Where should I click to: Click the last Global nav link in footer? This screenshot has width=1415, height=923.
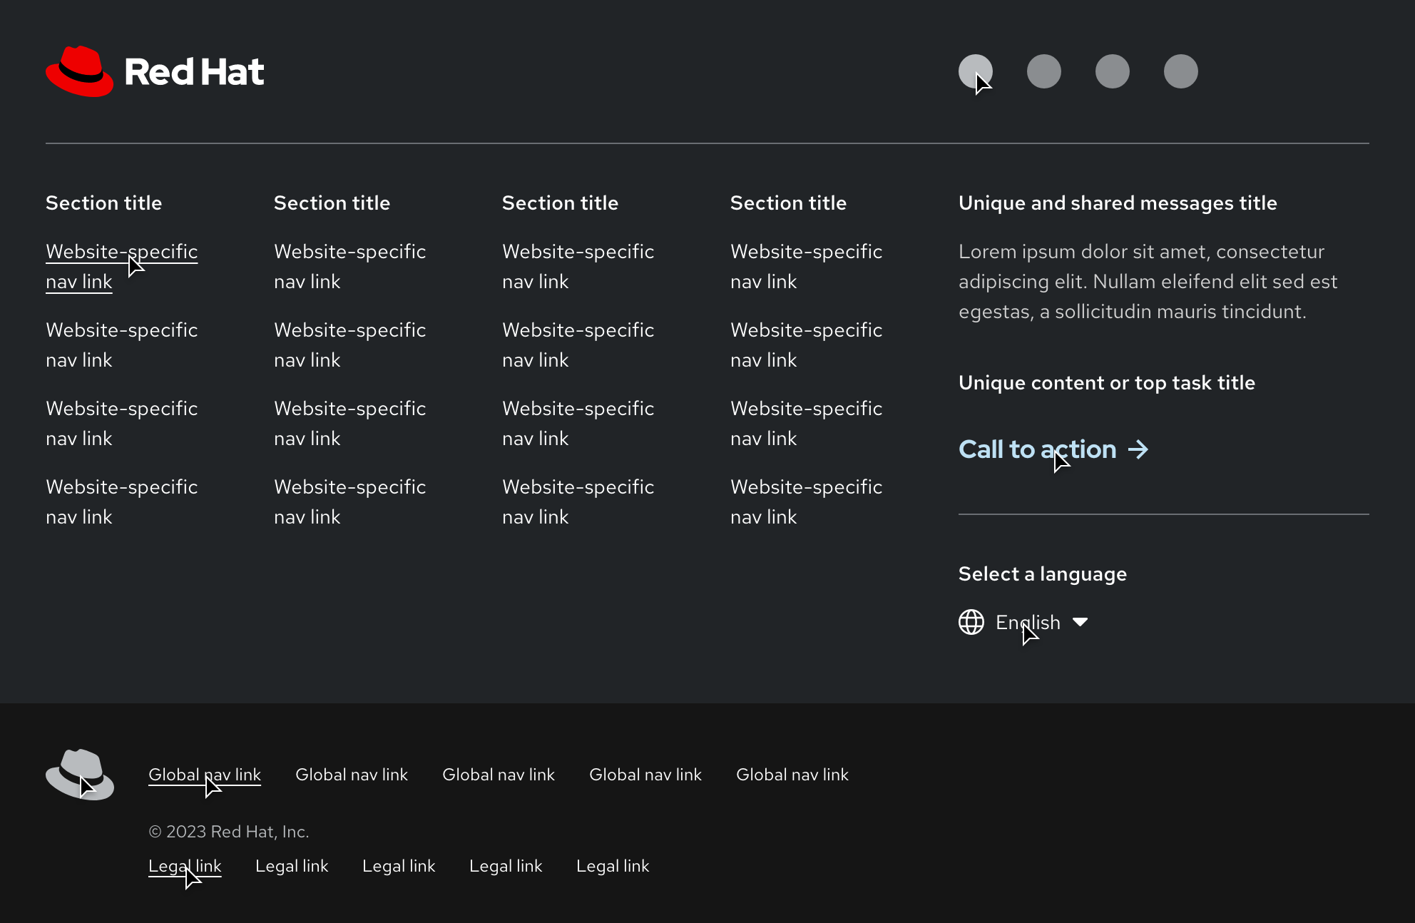[x=792, y=775]
